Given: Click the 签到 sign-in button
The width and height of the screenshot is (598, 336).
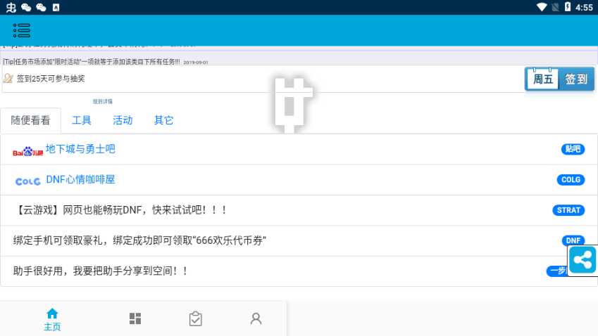Looking at the screenshot, I should (x=576, y=79).
